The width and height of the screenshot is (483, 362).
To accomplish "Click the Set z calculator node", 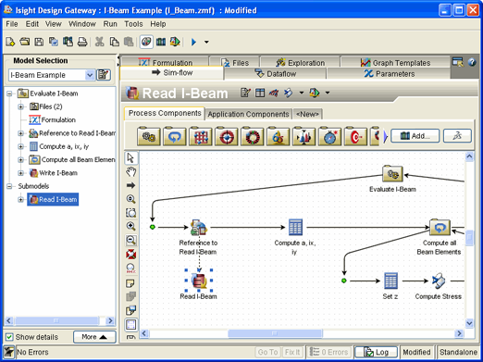I will point(390,285).
